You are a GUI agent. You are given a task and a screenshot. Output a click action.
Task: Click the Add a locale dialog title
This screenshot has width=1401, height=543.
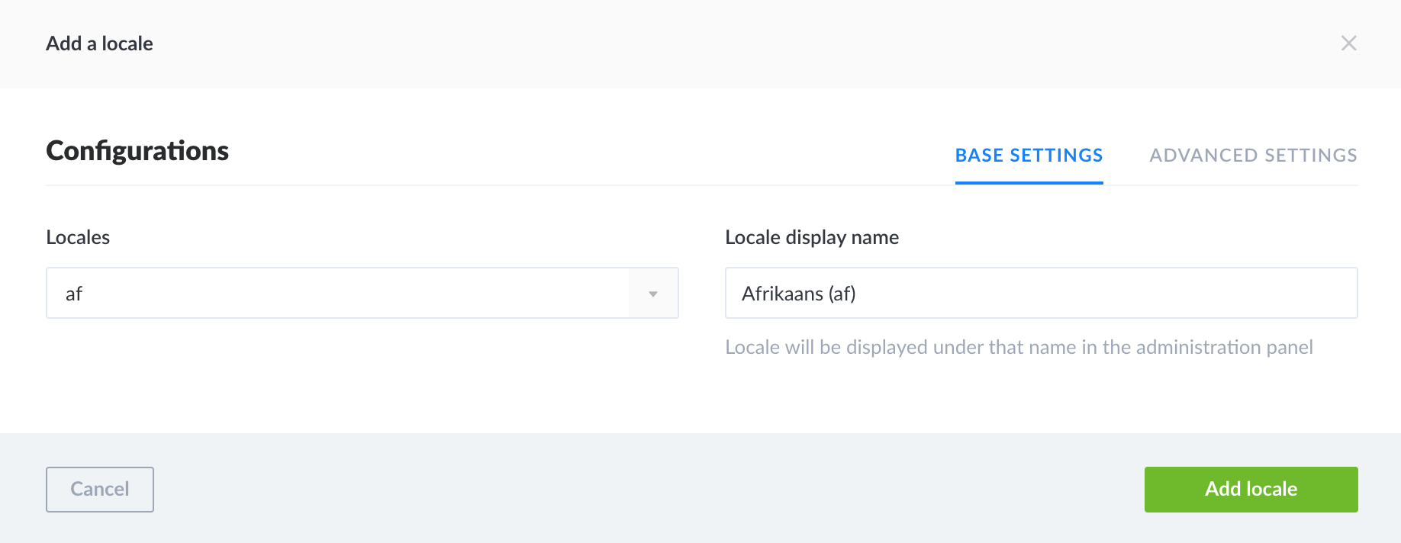(x=100, y=43)
